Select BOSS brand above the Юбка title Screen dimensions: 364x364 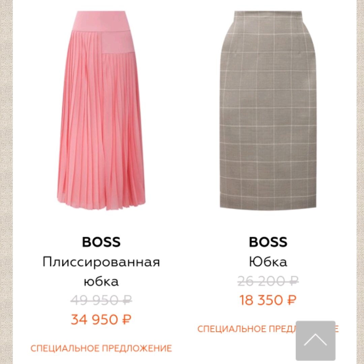pyautogui.click(x=268, y=242)
